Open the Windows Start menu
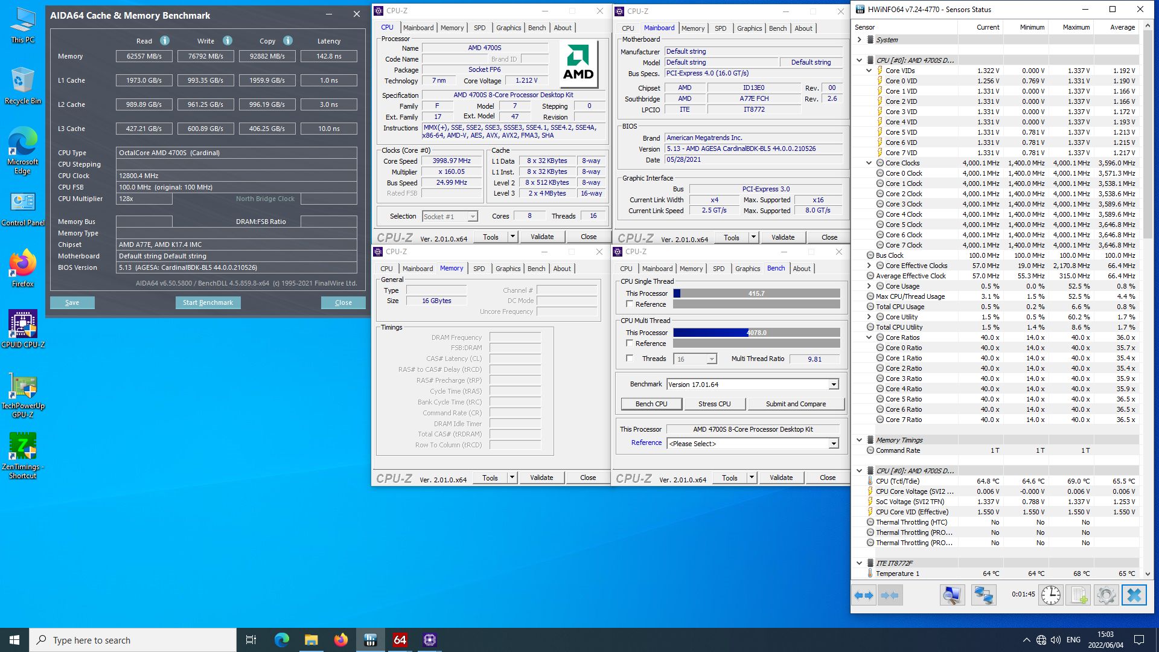 coord(14,640)
